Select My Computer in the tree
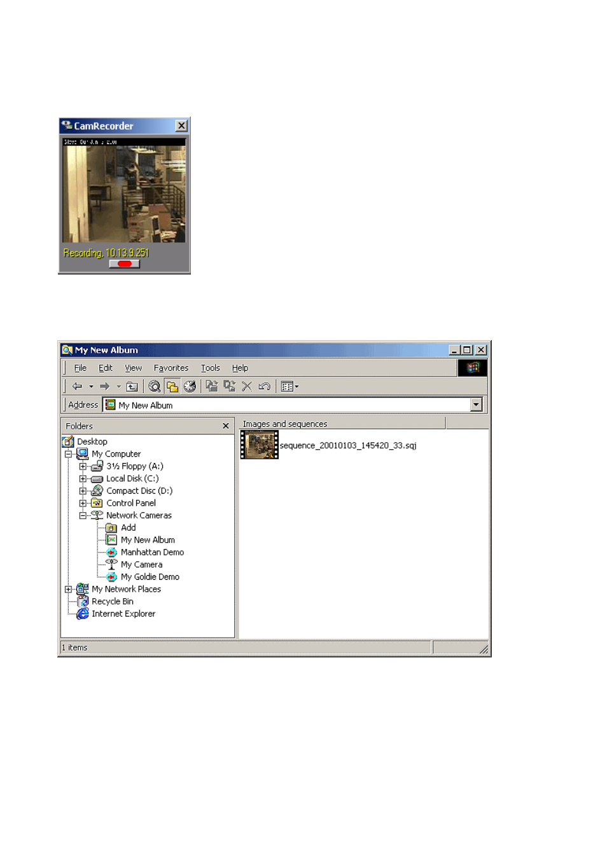This screenshot has height=860, width=607. [116, 454]
